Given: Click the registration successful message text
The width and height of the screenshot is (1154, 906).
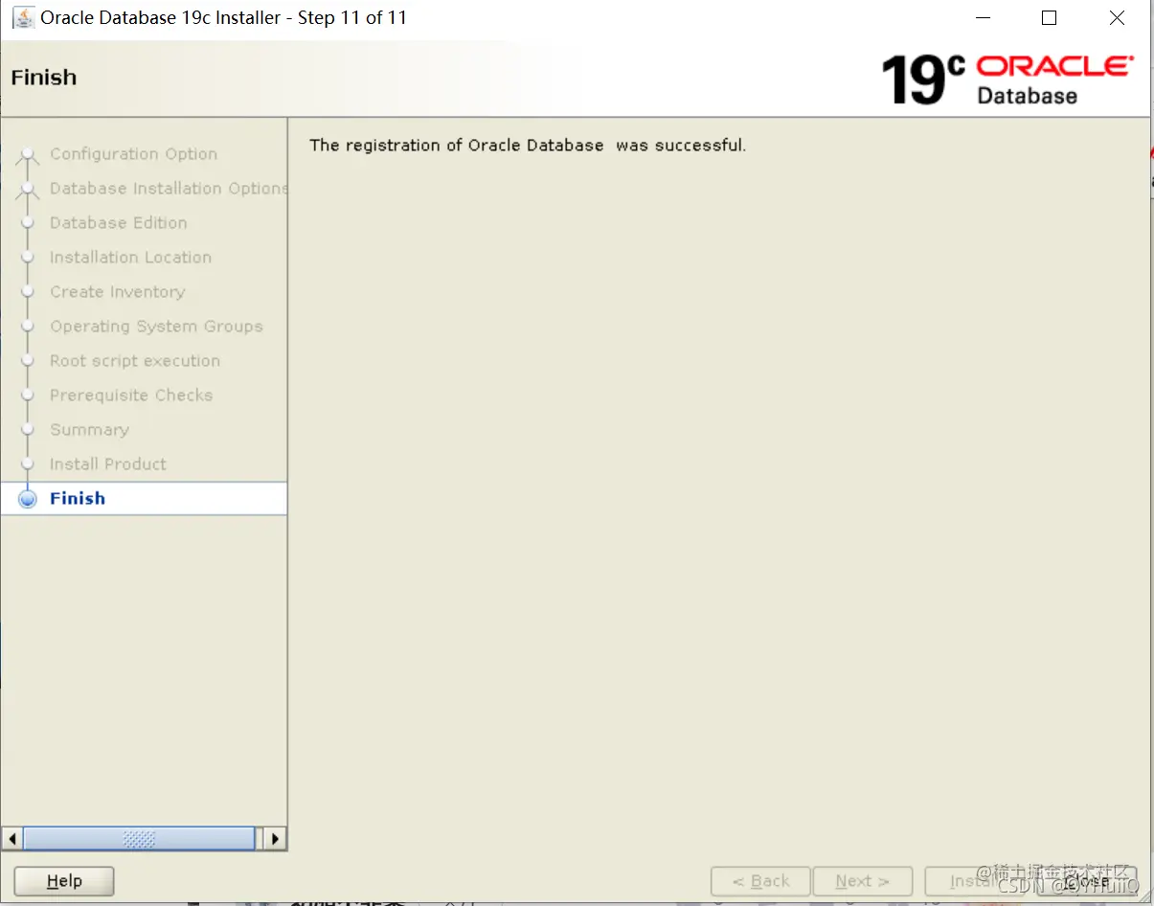Looking at the screenshot, I should coord(528,146).
